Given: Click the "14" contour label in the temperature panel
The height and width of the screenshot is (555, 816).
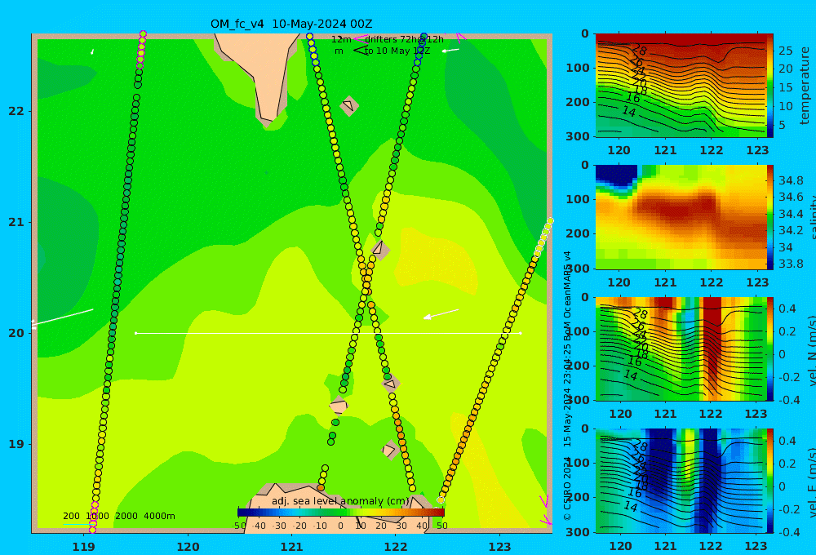Looking at the screenshot, I should [x=628, y=111].
